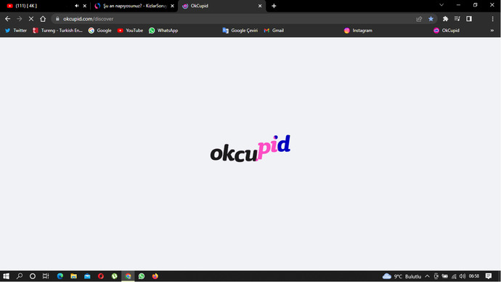Expand the tab search dropdown
Image resolution: width=501 pixels, height=282 pixels.
tap(441, 5)
